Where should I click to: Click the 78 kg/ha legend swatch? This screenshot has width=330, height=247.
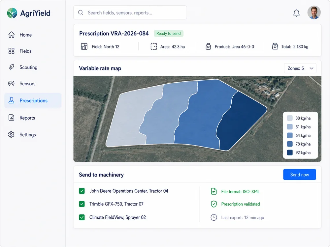(290, 144)
